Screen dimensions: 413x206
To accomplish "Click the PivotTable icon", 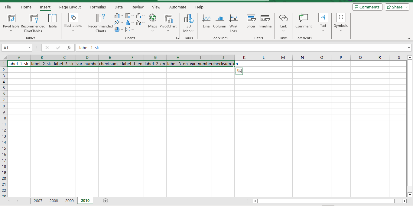I will pos(11,19).
